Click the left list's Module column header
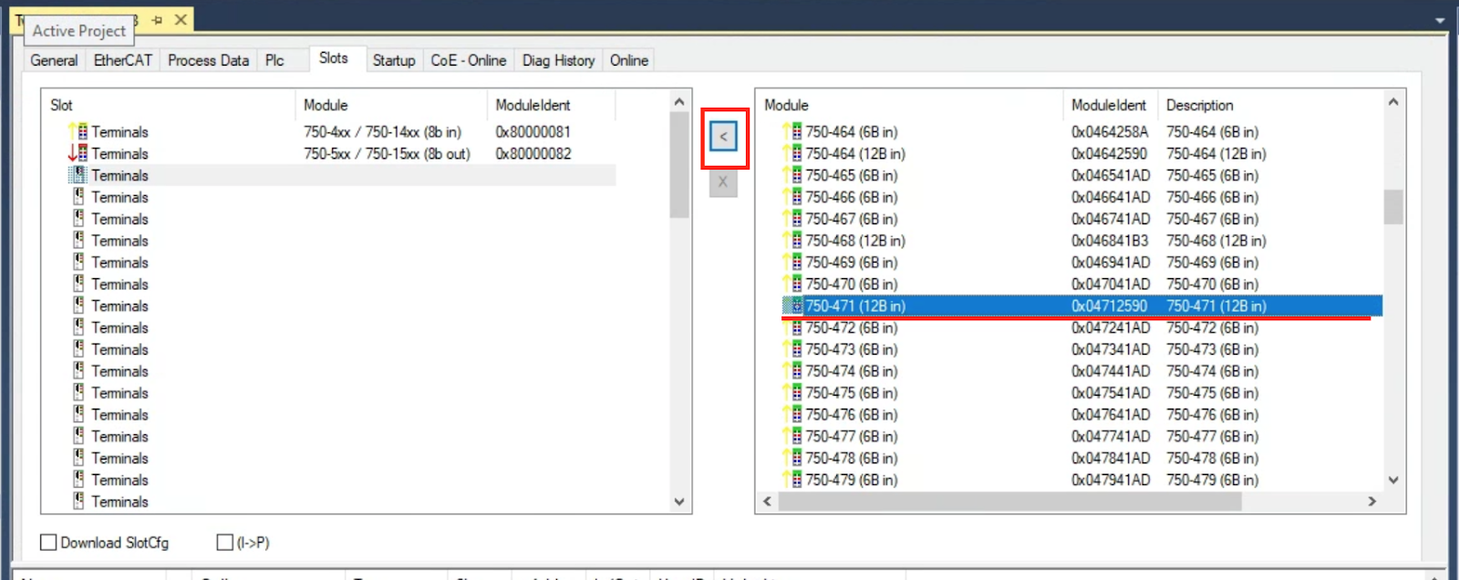This screenshot has height=580, width=1459. tap(391, 105)
